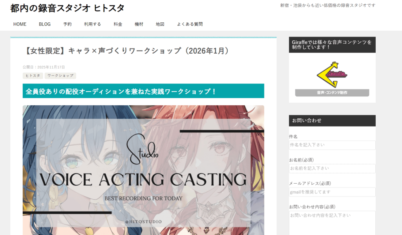Click the article title 女性限定 ワークショップ

127,51
